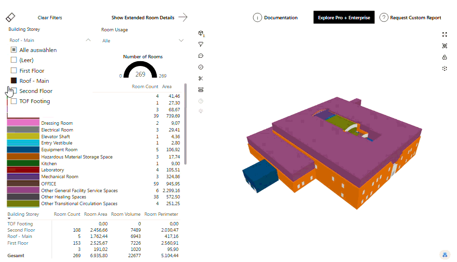Click the cyan Entry Vestibule color swatch

pos(23,143)
